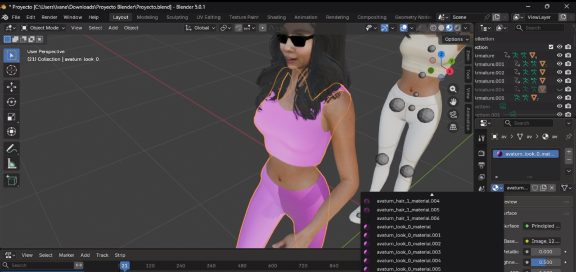Switch to the Sculpting workspace tab
Viewport: 576px width, 272px height.
177,17
